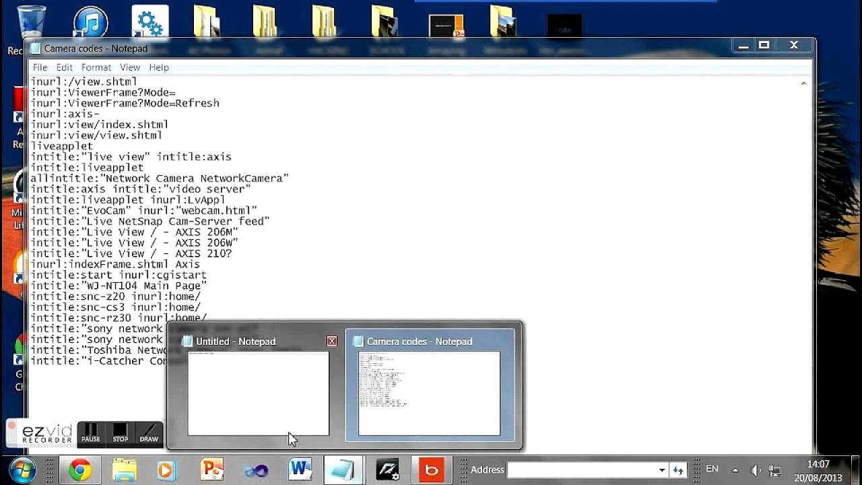
Task: Click the line 'intitle:"EvoCam" inurl:"webcam.html"'
Action: coord(143,211)
